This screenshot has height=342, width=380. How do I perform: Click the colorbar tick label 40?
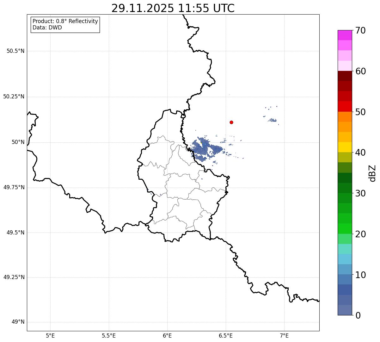[x=360, y=152]
